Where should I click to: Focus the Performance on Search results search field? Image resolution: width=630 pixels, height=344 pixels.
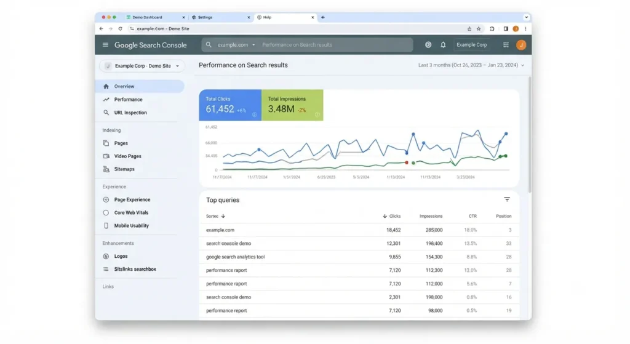[335, 45]
